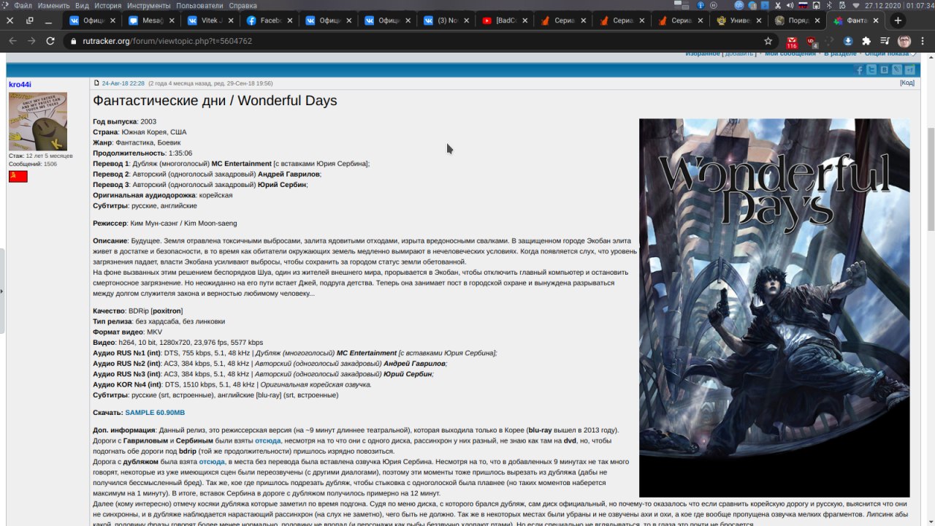This screenshot has height=526, width=935.
Task: Open the Extensions puzzle-piece menu
Action: (x=866, y=41)
